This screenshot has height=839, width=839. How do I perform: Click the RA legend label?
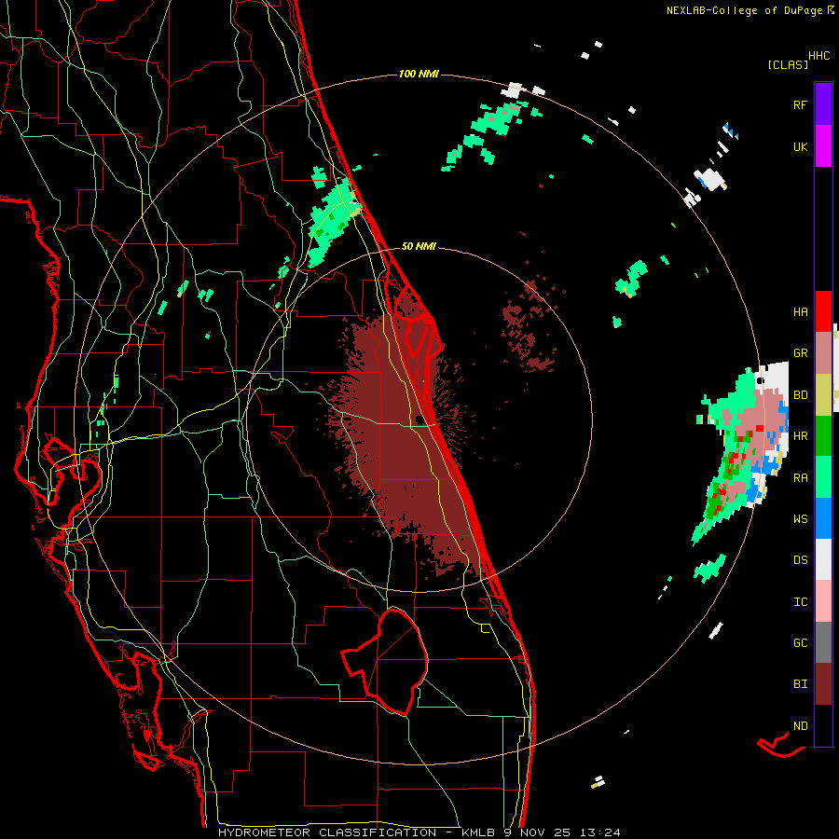pos(800,478)
